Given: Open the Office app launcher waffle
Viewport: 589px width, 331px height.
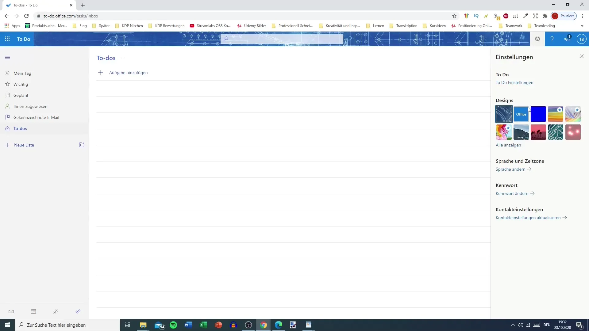Looking at the screenshot, I should (7, 39).
